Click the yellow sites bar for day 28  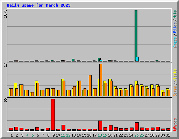click(151, 90)
